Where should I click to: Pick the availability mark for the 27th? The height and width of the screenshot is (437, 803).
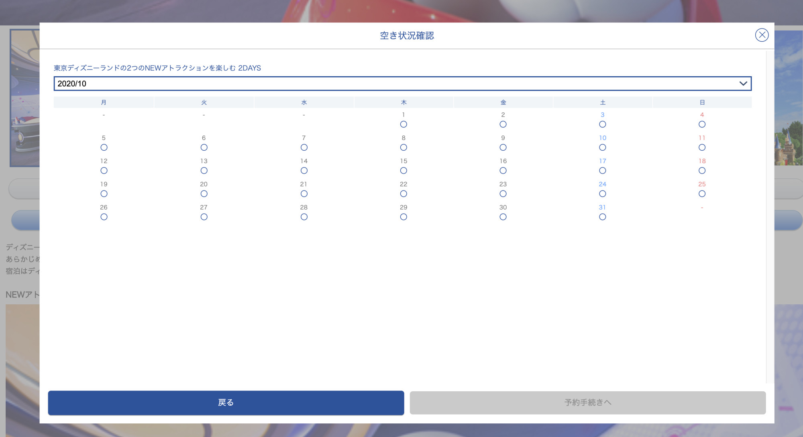tap(204, 217)
